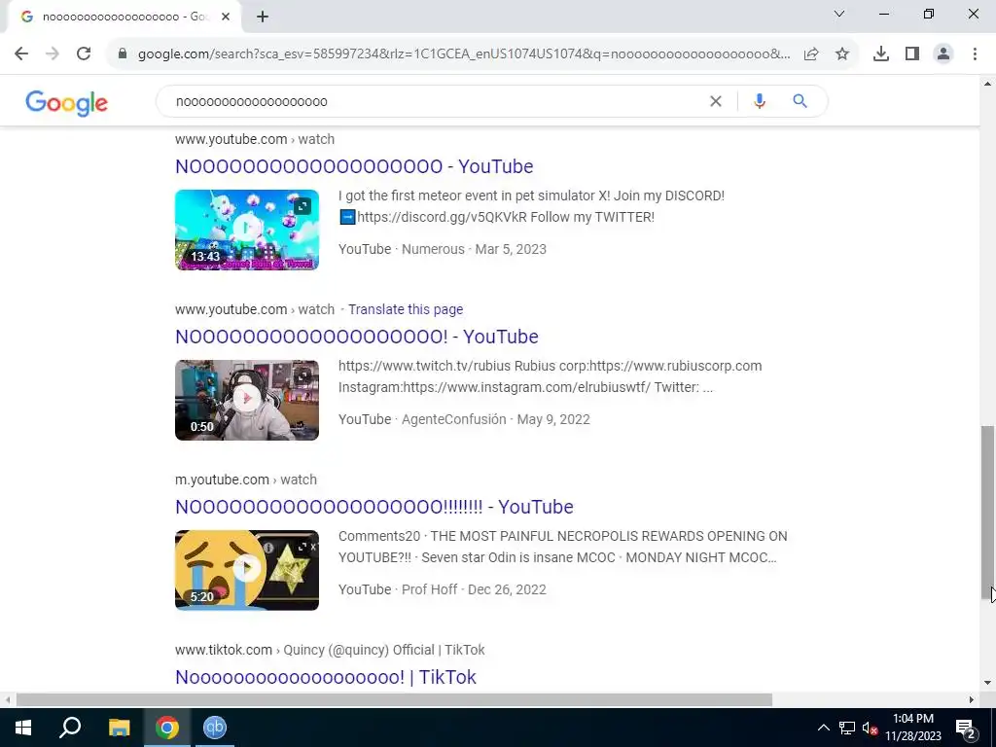Image resolution: width=996 pixels, height=747 pixels.
Task: Show hidden system tray icons
Action: click(x=823, y=728)
